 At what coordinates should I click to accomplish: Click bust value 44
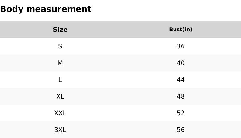point(181,80)
